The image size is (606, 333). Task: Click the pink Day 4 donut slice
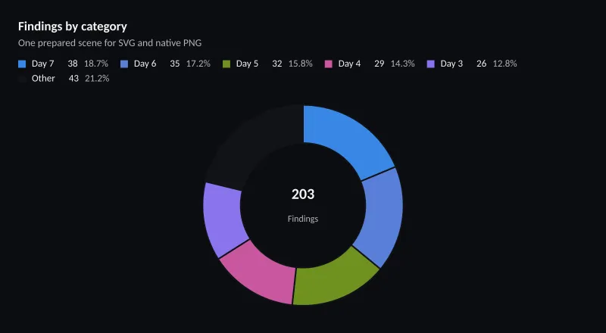[261, 273]
